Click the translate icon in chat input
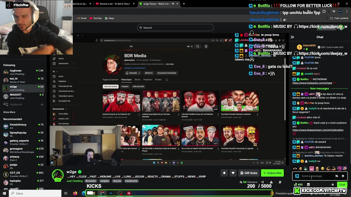Image resolution: width=351 pixels, height=197 pixels. (x=337, y=176)
